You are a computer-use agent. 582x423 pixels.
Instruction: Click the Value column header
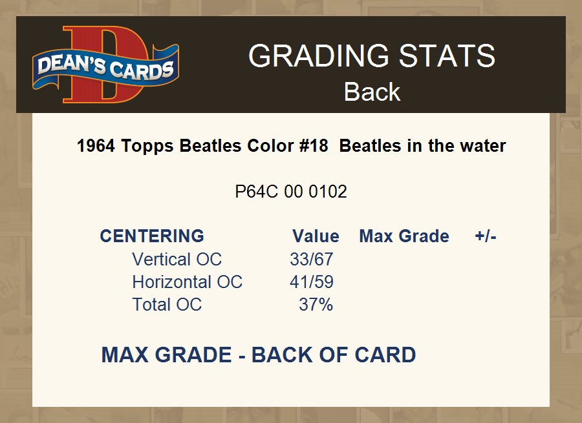316,236
